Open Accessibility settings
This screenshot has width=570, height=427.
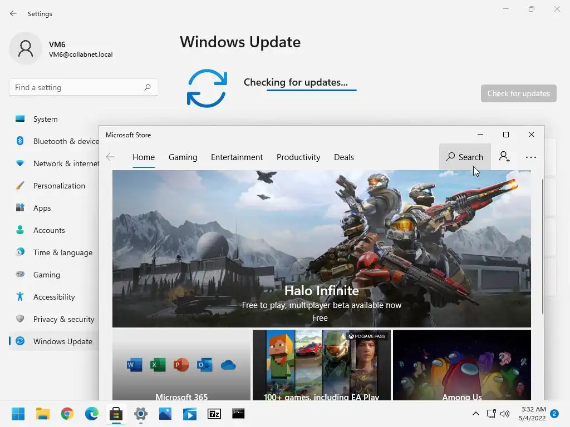click(x=54, y=297)
